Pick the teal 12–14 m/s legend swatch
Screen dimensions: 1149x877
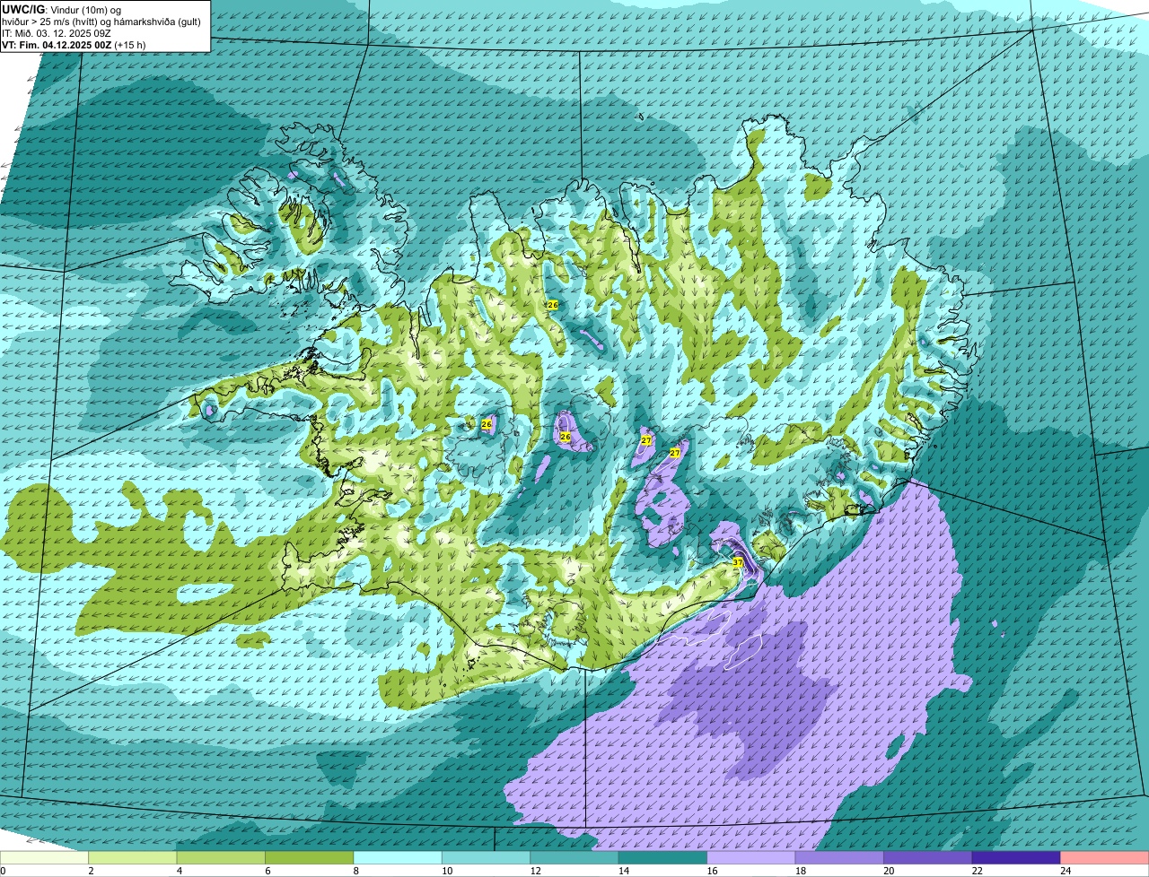pyautogui.click(x=574, y=858)
